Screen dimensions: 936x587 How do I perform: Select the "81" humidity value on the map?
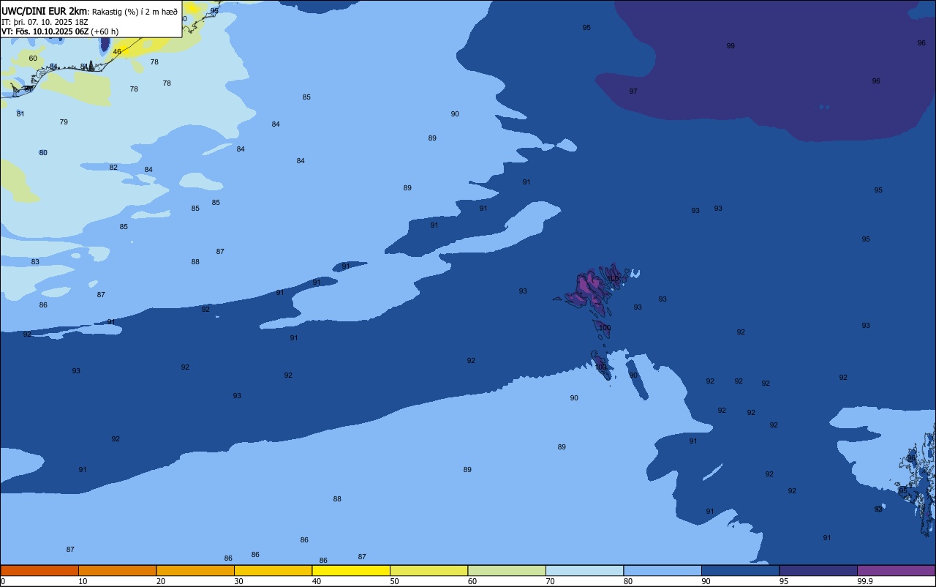20,114
